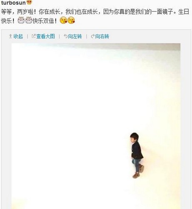Open full-size image via 查看大图
The width and height of the screenshot is (192, 209).
45,36
